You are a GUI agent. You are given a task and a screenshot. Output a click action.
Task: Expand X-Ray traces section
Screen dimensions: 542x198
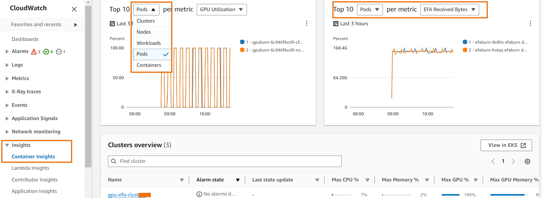point(7,92)
